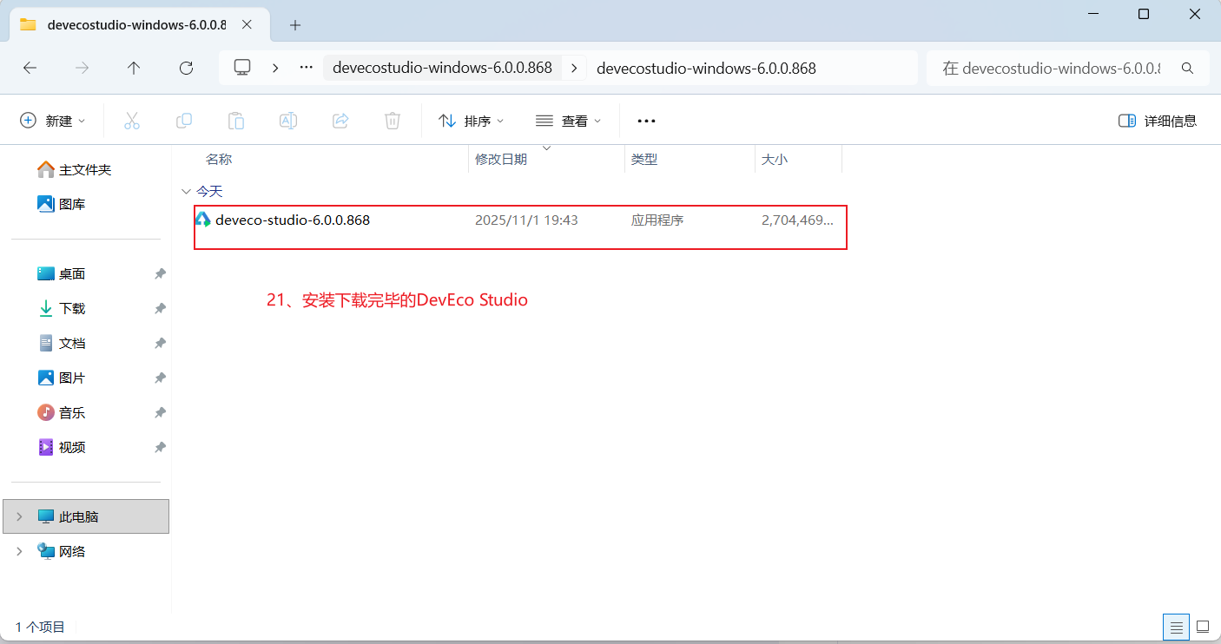Click the pin icon beside 桌面

(x=160, y=273)
